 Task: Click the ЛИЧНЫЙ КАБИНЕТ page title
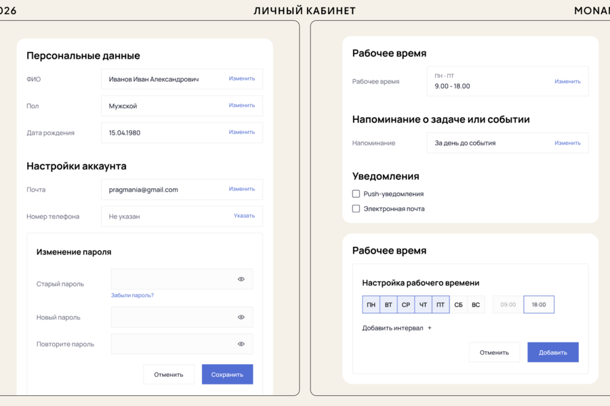(304, 11)
